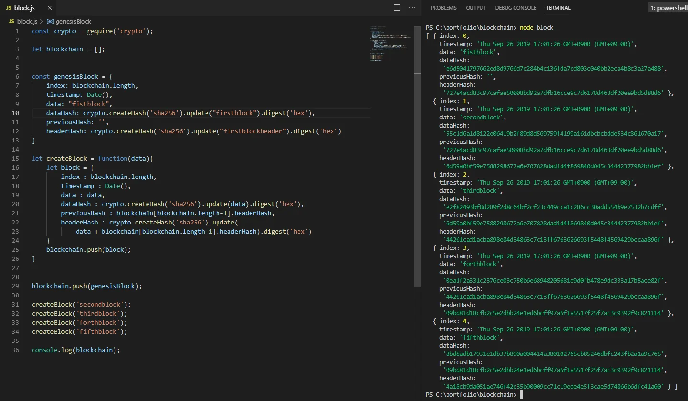Open the OUTPUT panel tab
Viewport: 688px width, 401px height.
(x=476, y=8)
